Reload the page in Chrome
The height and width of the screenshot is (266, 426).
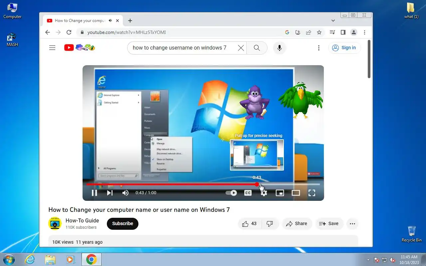tap(69, 32)
